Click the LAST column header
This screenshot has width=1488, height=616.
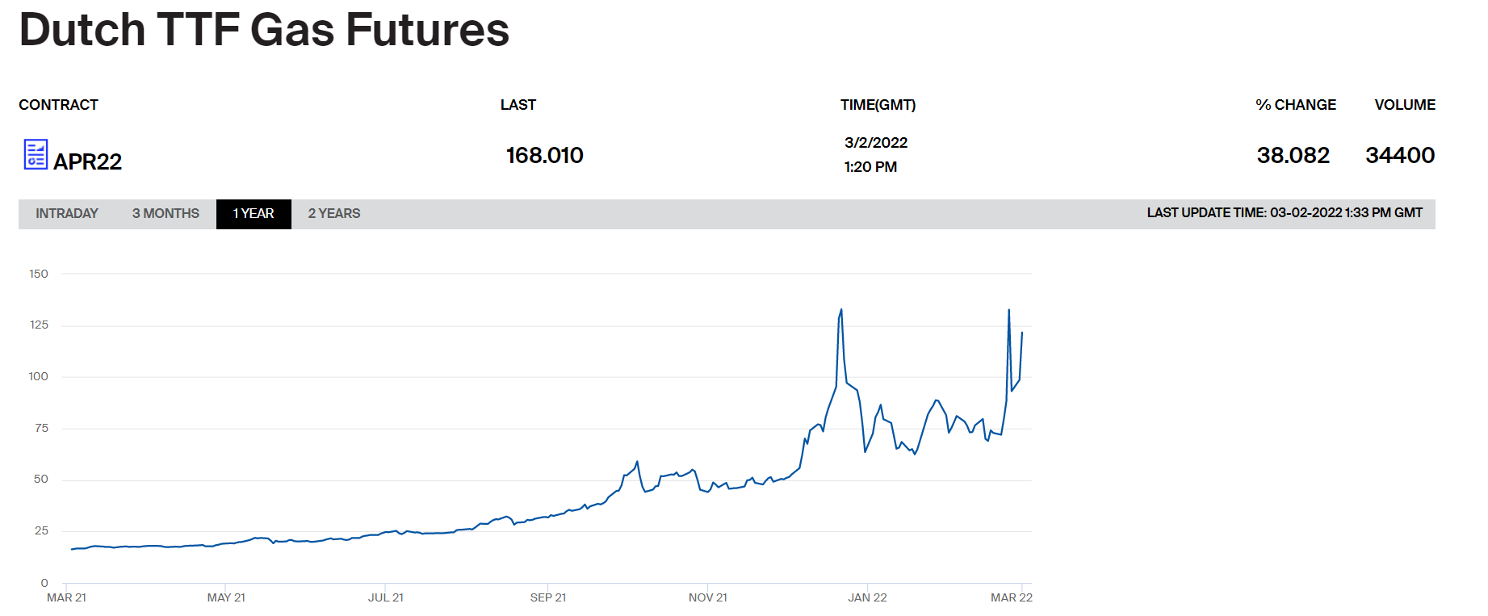pyautogui.click(x=518, y=105)
